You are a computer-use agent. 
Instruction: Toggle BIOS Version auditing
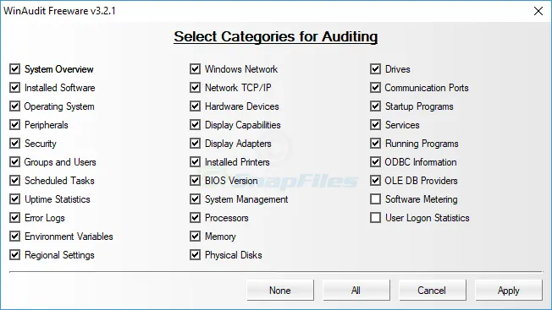click(195, 181)
